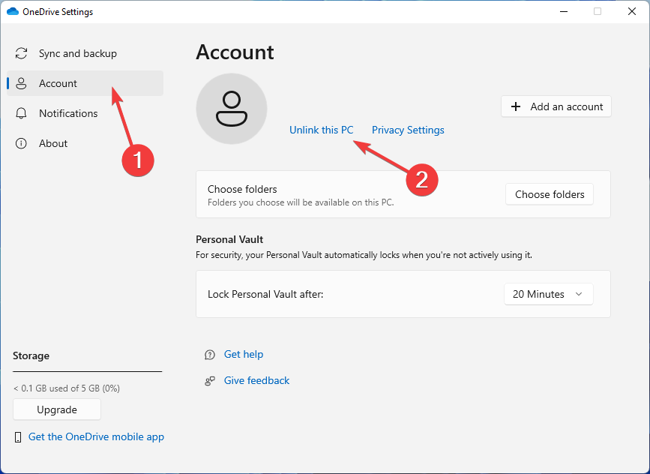Image resolution: width=650 pixels, height=474 pixels.
Task: Click 'Lock Personal Vault after:' label
Action: [265, 295]
